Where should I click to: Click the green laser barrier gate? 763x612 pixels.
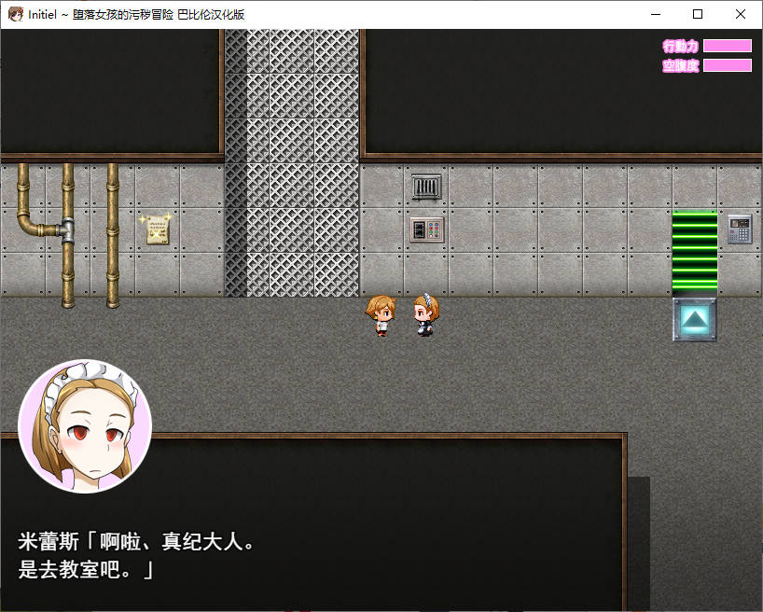pos(695,252)
